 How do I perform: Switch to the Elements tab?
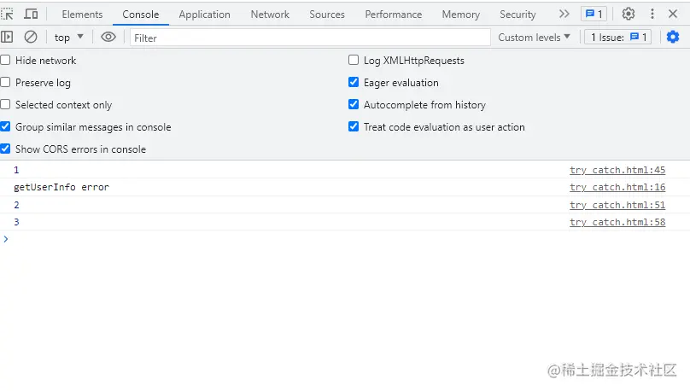click(x=82, y=15)
